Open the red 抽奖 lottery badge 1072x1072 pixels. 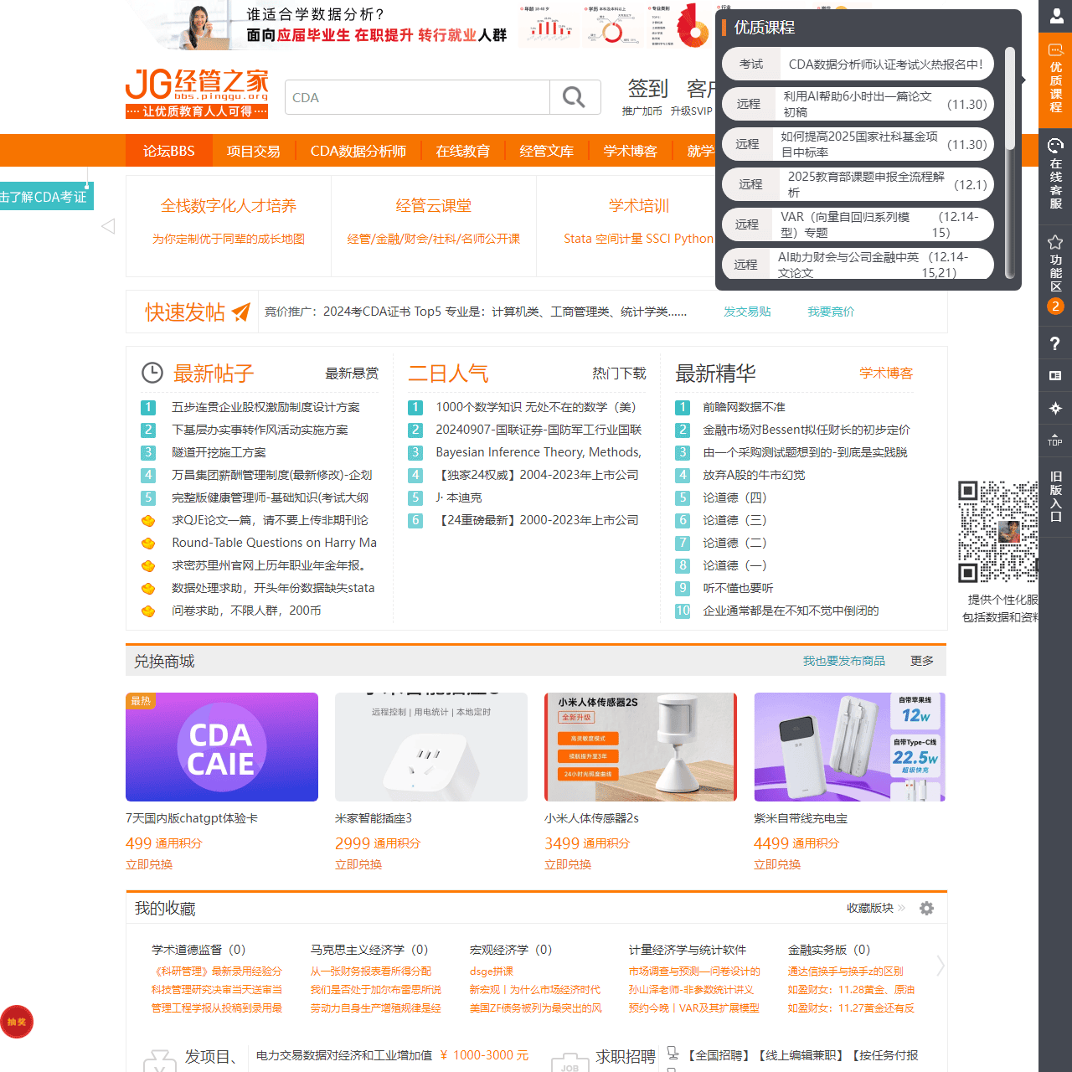coord(17,1022)
